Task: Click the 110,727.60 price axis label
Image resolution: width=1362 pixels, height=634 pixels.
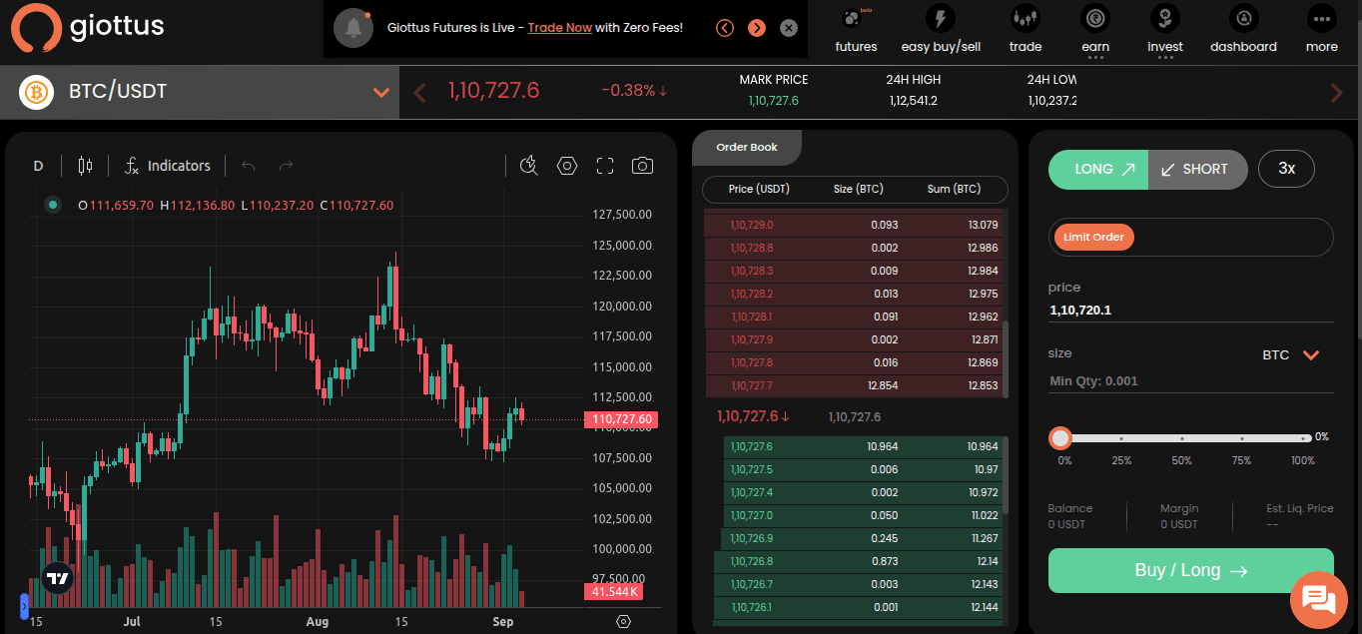Action: point(621,420)
